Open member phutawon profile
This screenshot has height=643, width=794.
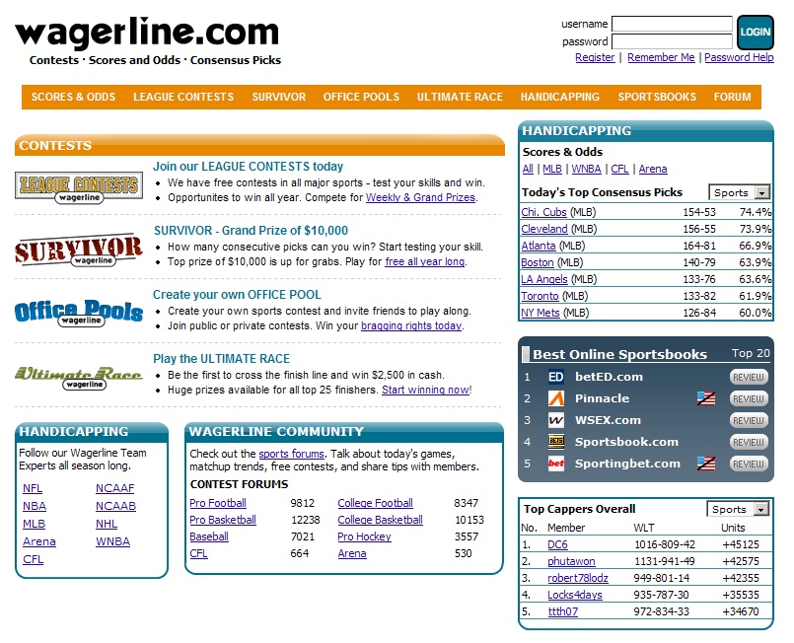571,561
